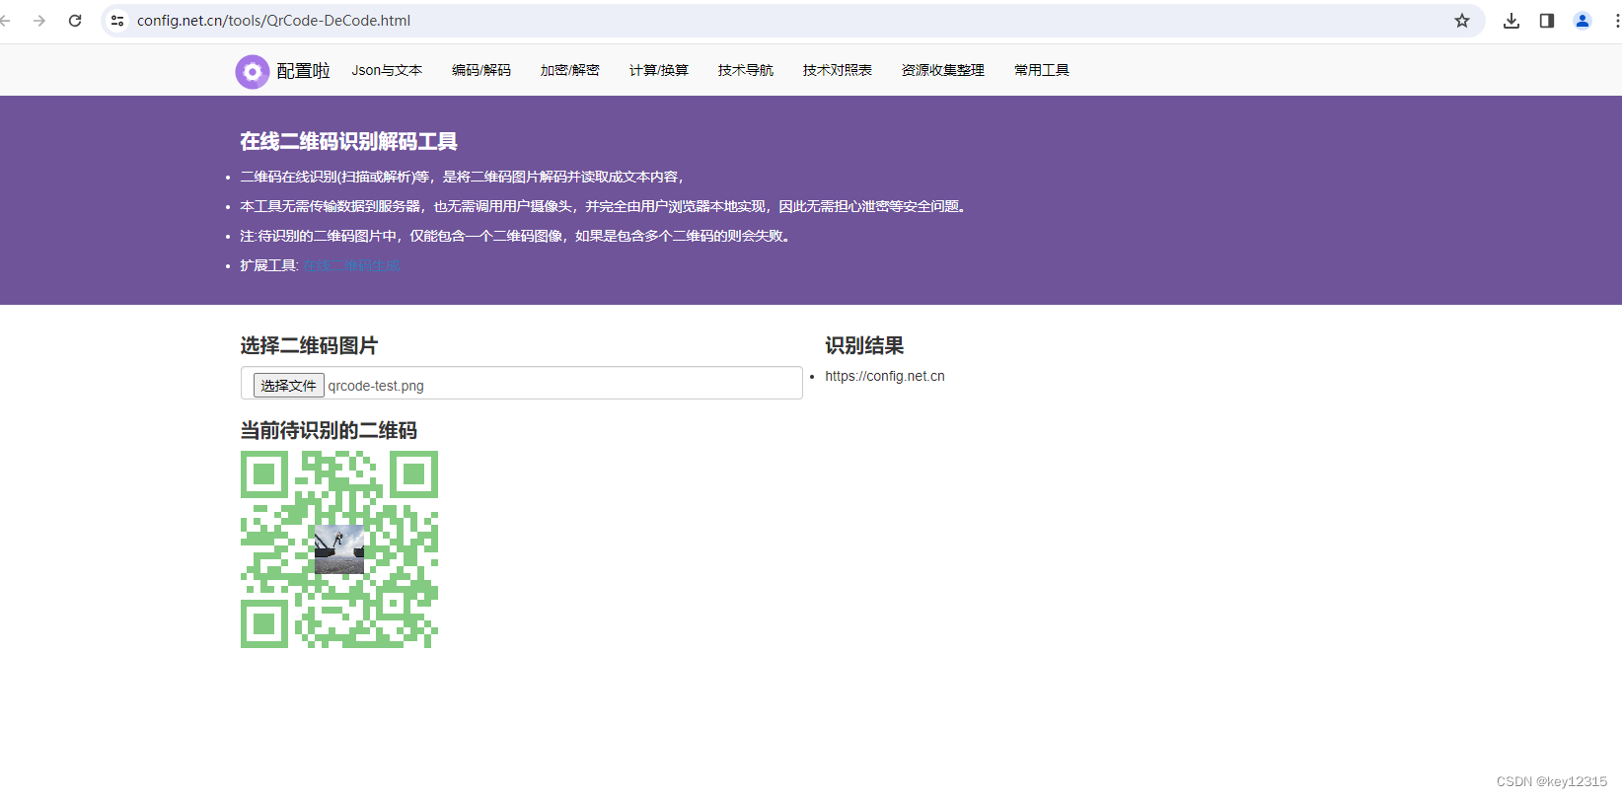Open site information icon in address bar
This screenshot has width=1622, height=798.
pyautogui.click(x=117, y=21)
